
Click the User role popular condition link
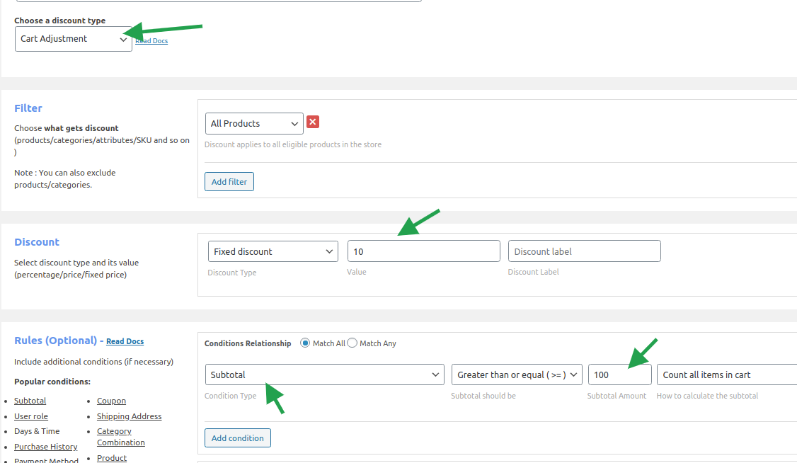coord(31,416)
